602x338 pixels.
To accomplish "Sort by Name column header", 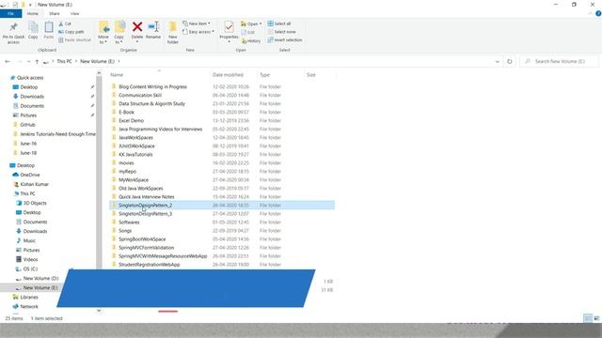I will [117, 75].
